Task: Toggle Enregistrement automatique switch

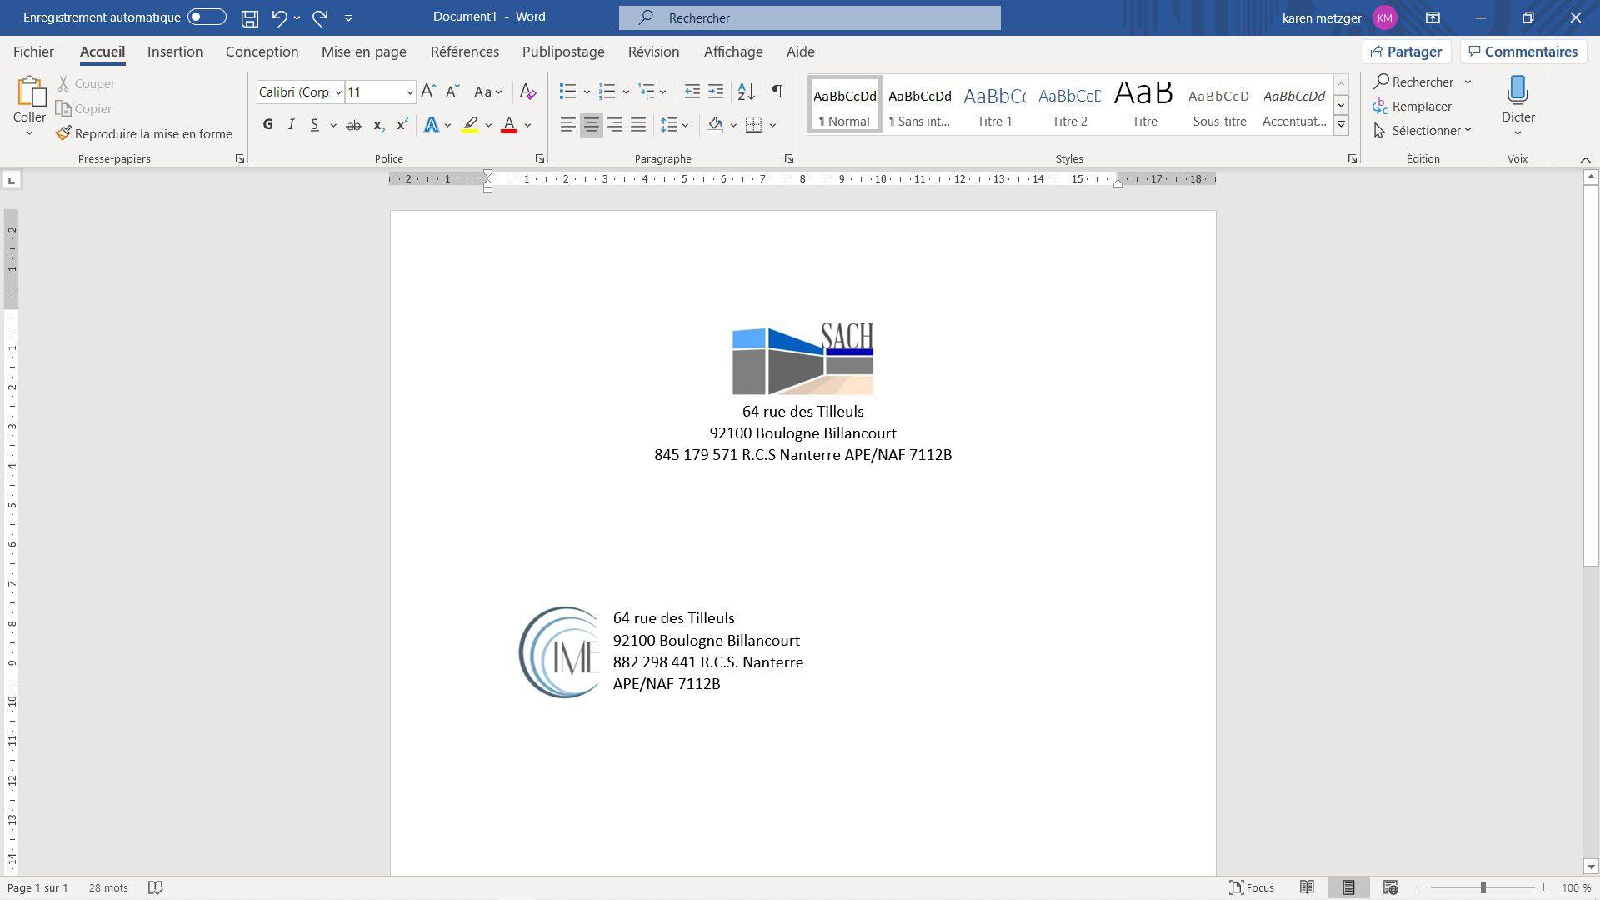Action: coord(207,17)
